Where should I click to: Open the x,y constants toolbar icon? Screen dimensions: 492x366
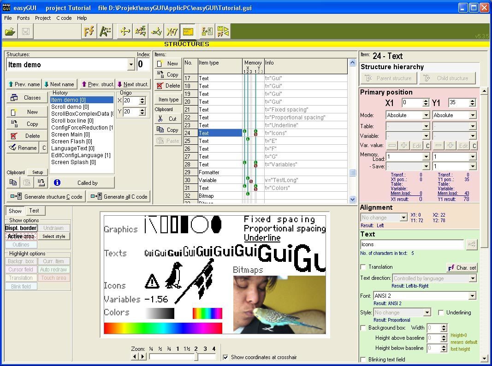(x=156, y=31)
